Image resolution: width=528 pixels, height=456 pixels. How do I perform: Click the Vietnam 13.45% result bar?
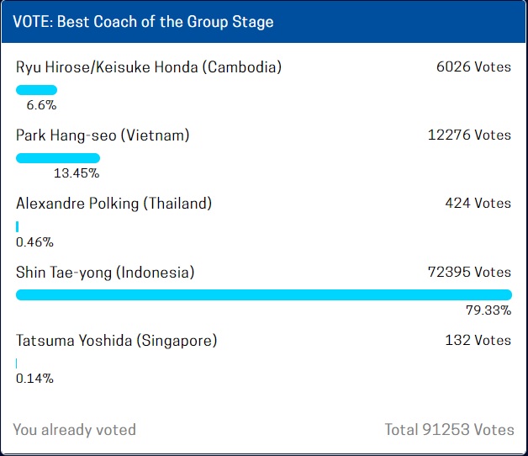[58, 158]
